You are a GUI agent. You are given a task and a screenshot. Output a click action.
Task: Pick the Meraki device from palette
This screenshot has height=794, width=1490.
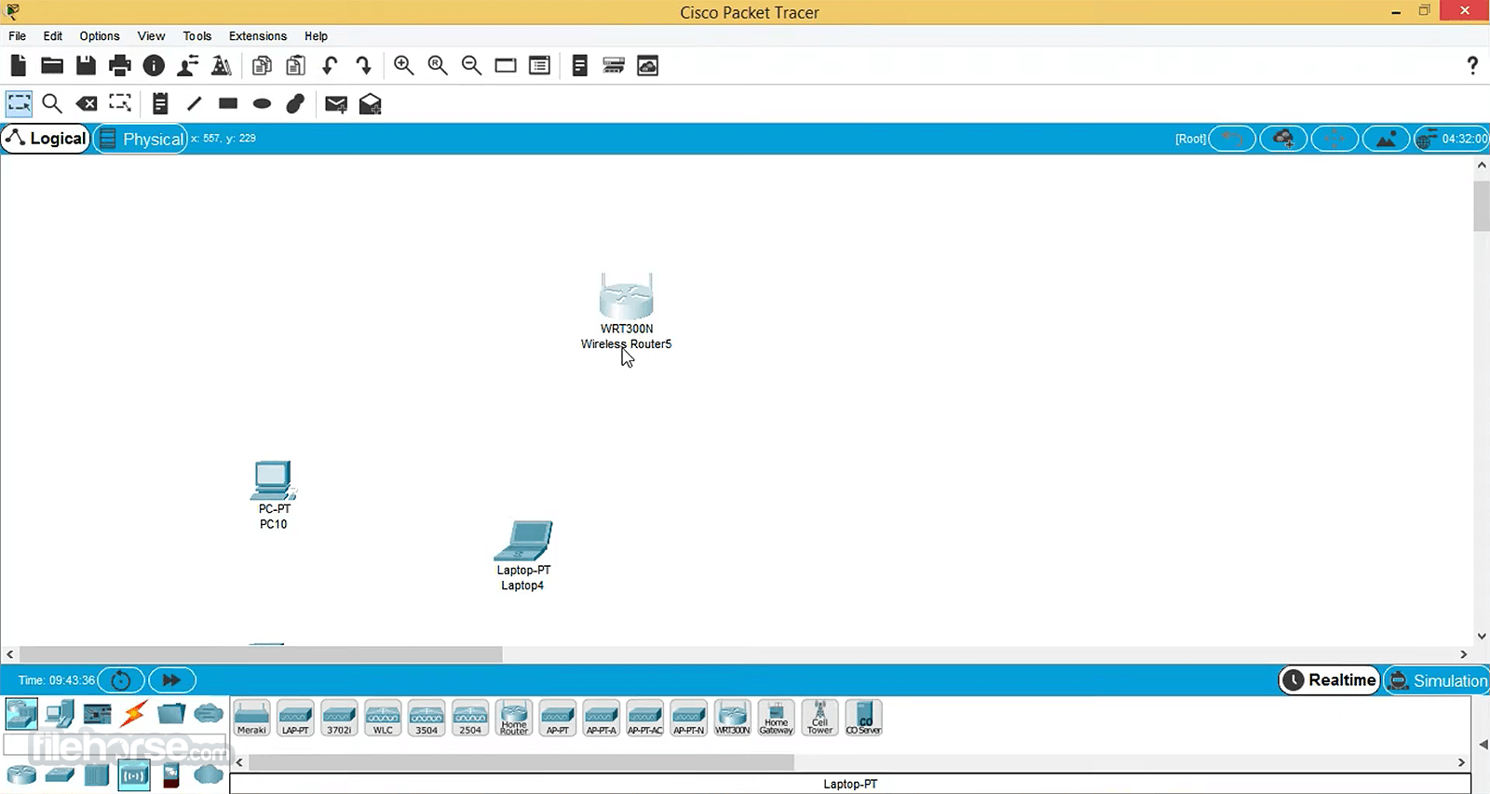[x=251, y=718]
